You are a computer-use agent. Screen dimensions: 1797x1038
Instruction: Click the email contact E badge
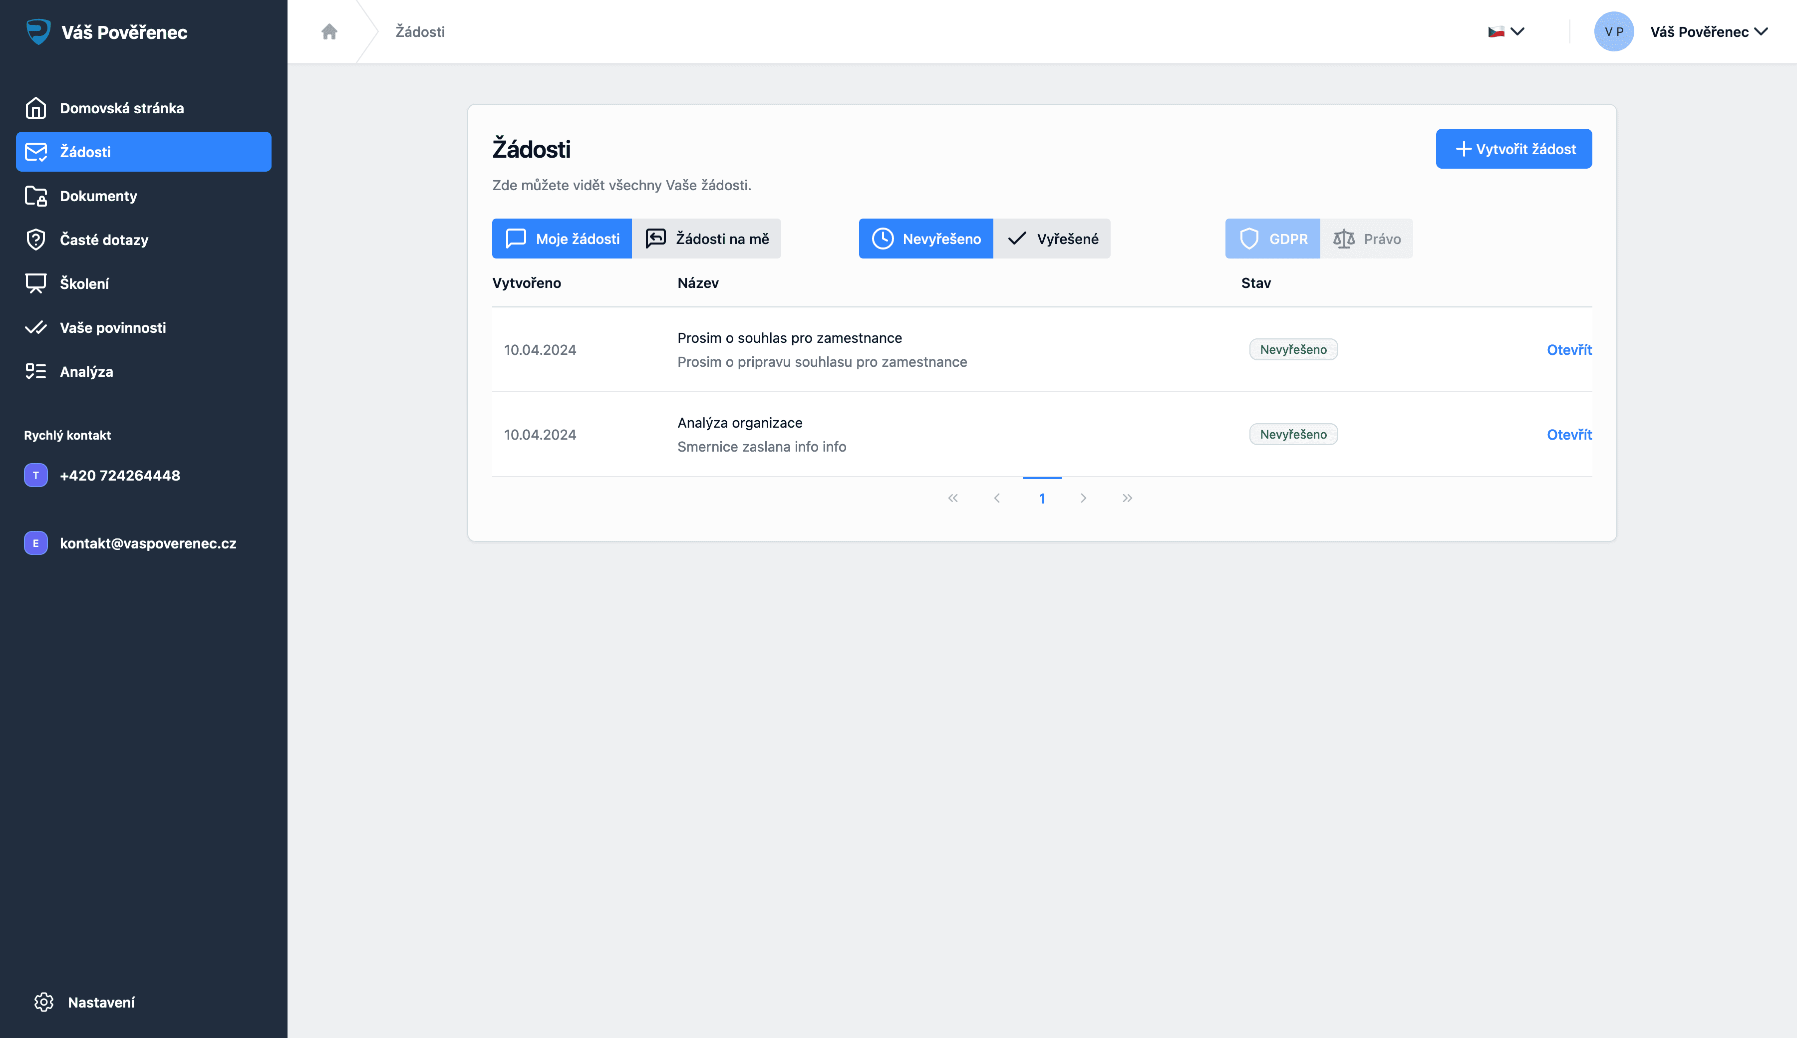coord(35,543)
